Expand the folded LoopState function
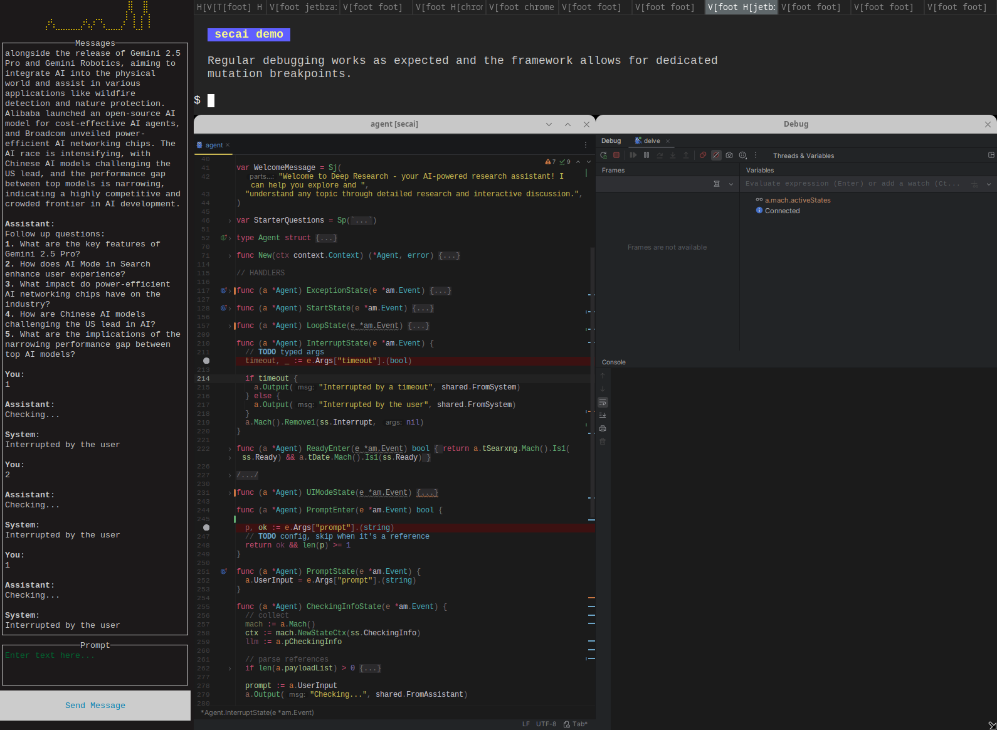The width and height of the screenshot is (997, 730). pos(229,326)
